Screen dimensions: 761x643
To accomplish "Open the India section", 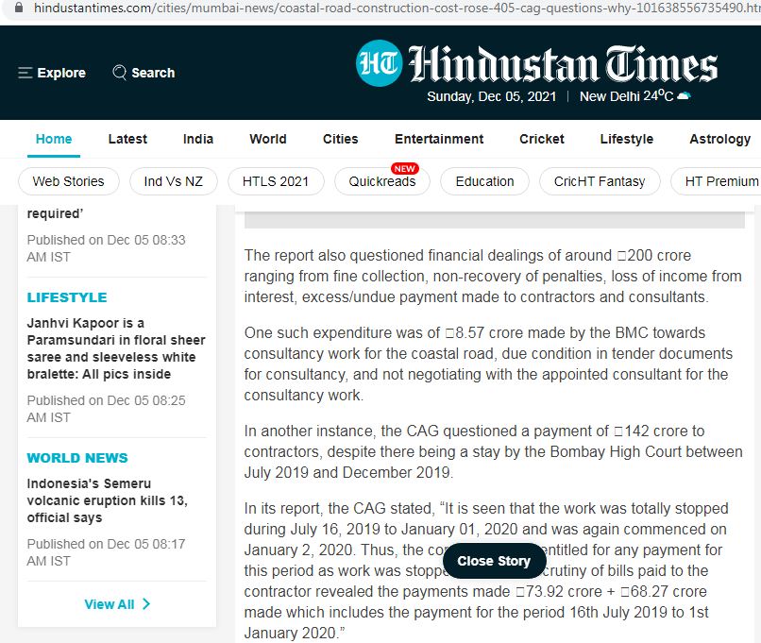I will pos(198,139).
